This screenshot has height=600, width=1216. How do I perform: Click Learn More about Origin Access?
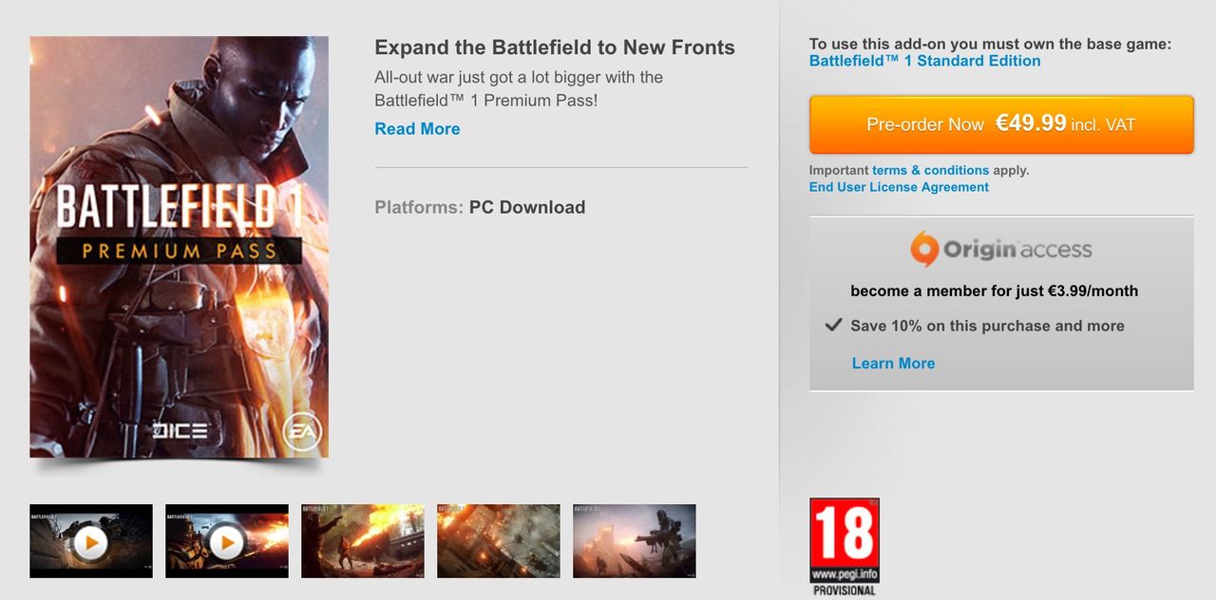click(893, 363)
